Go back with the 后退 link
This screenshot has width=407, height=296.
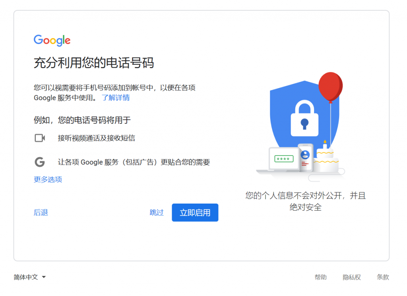(41, 213)
